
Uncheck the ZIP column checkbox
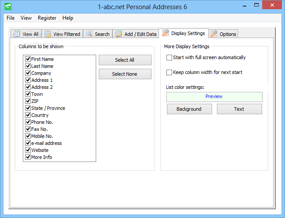click(x=28, y=101)
